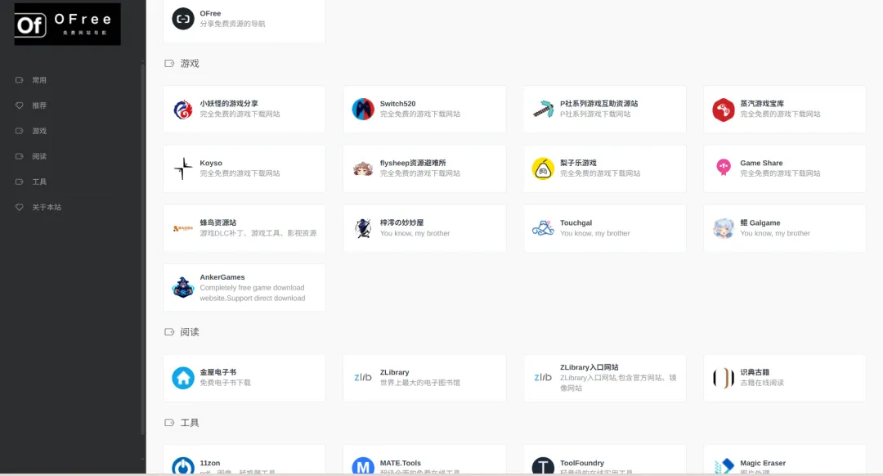Click the title text "鲲 Galgame"
Screen dimensions: 883x476
[760, 222]
